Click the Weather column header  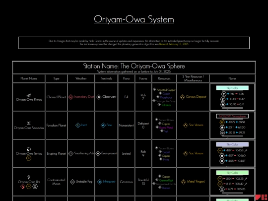pos(81,78)
